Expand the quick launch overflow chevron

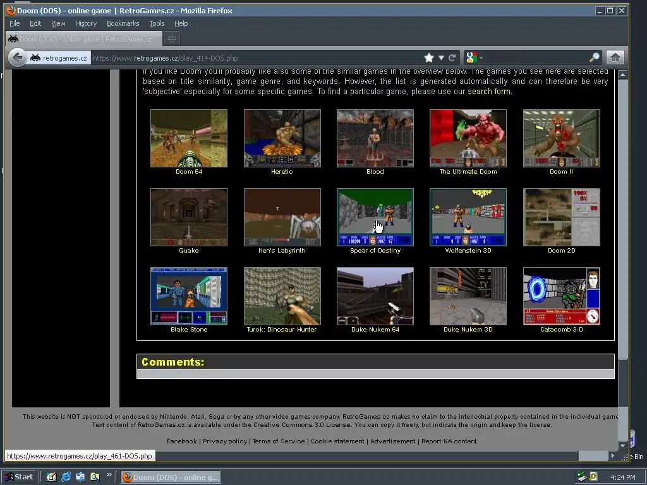click(x=109, y=475)
